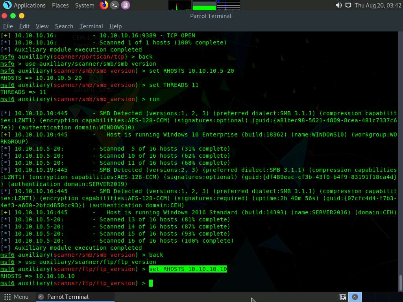Click the highlighted 'set RHOSTS 10.10.10.10' text
403x302 pixels.
188,269
